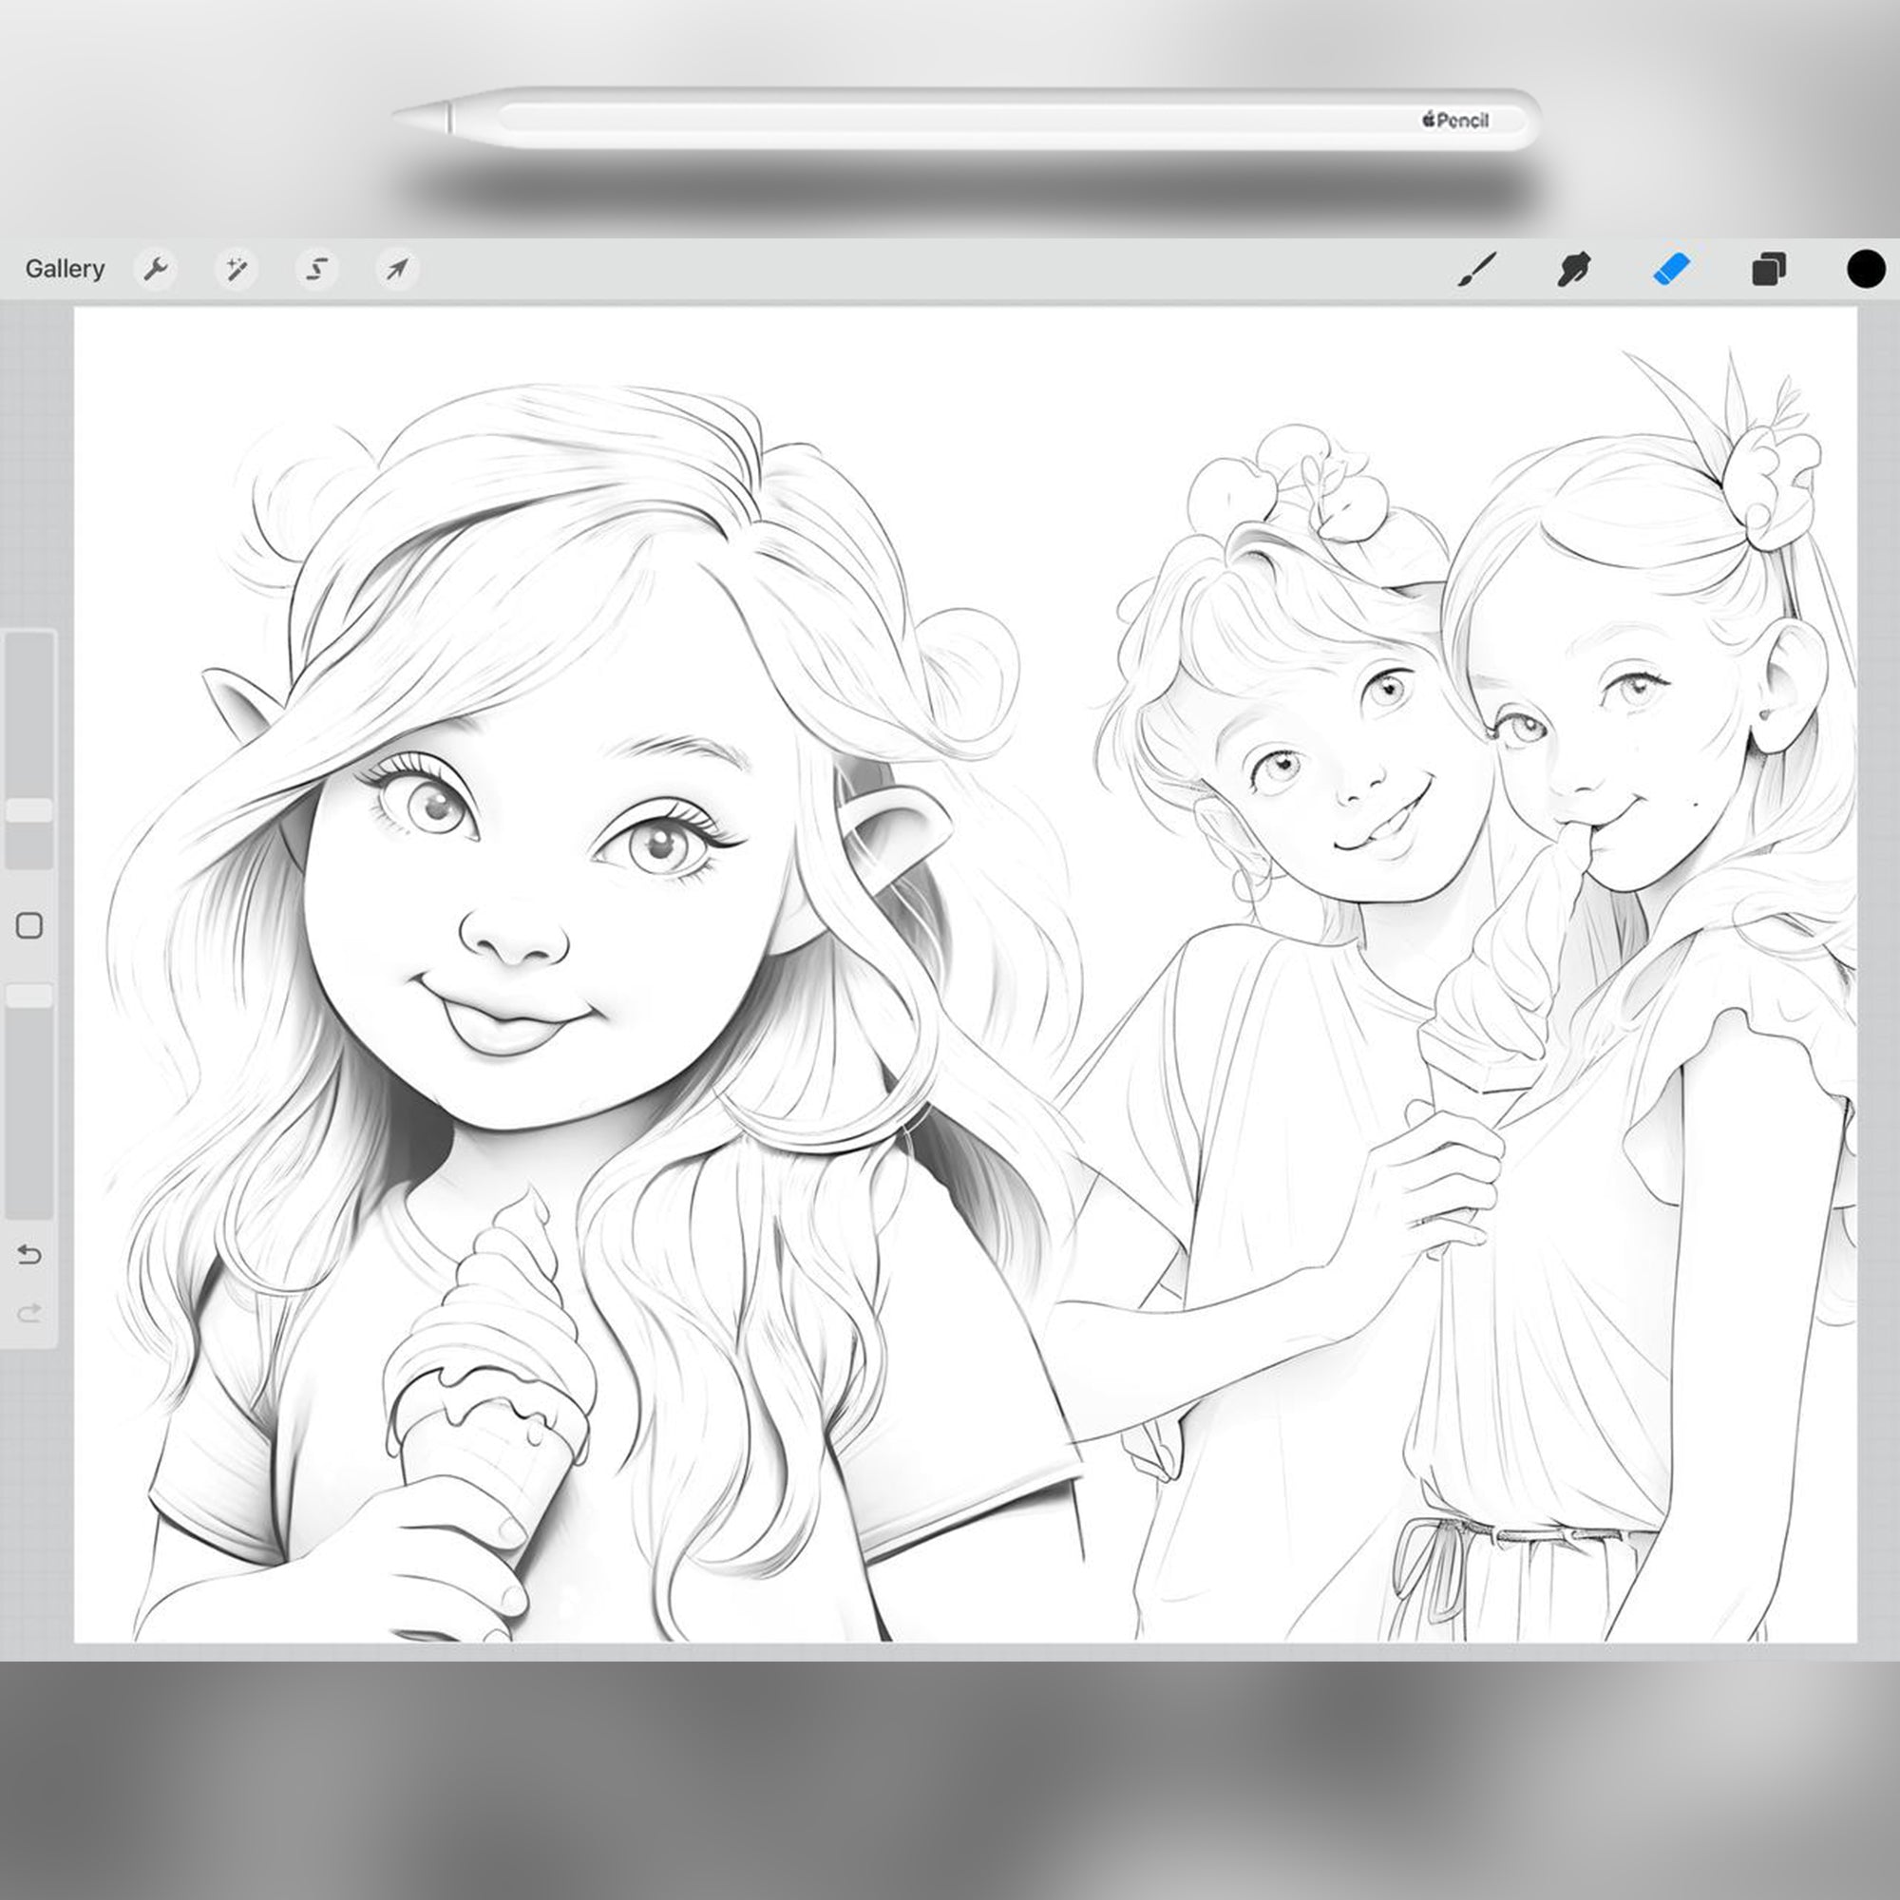
Task: Open the Adjustments magic wand menu
Action: pyautogui.click(x=237, y=269)
